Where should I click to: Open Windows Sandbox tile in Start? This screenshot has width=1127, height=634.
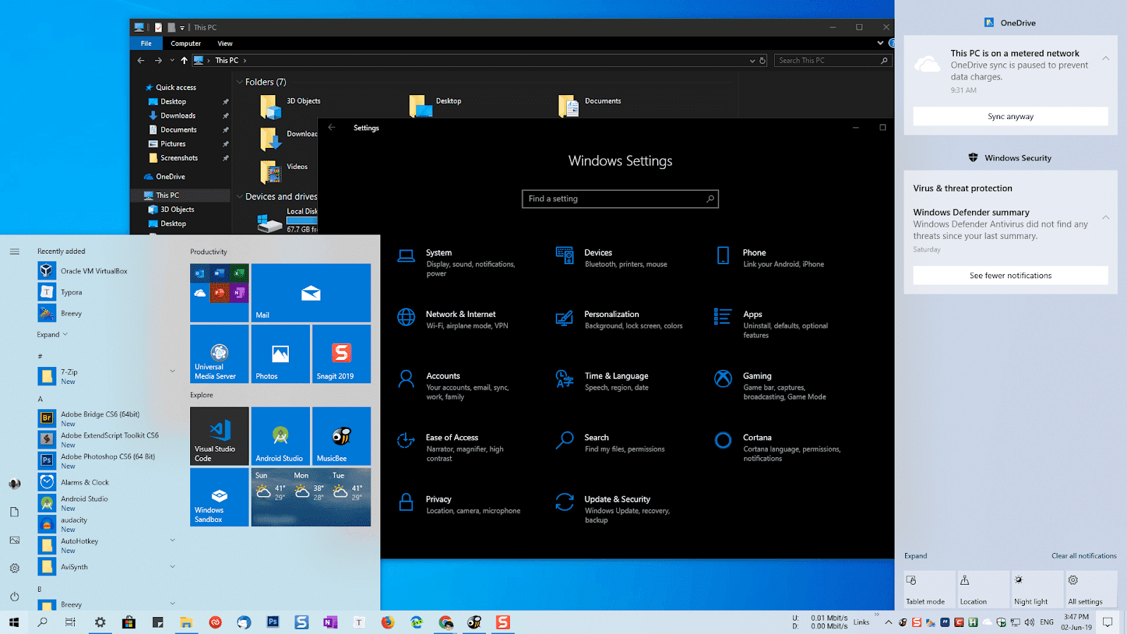pos(219,497)
